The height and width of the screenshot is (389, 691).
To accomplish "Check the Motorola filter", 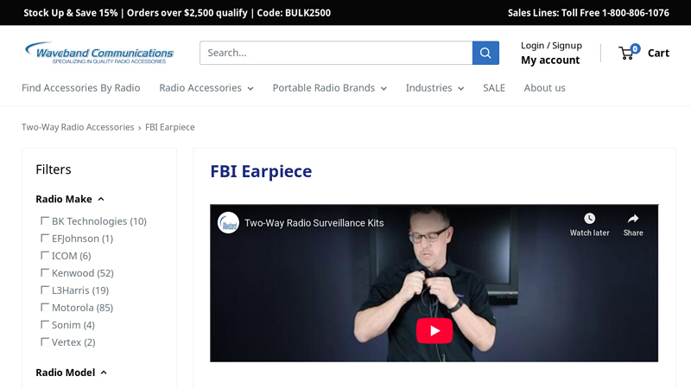I will pyautogui.click(x=45, y=307).
